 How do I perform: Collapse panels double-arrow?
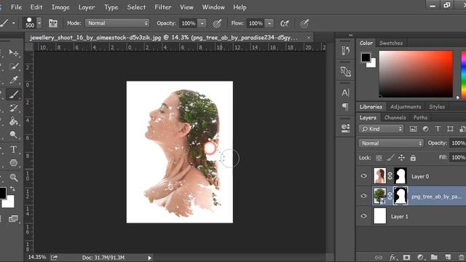coord(351,35)
